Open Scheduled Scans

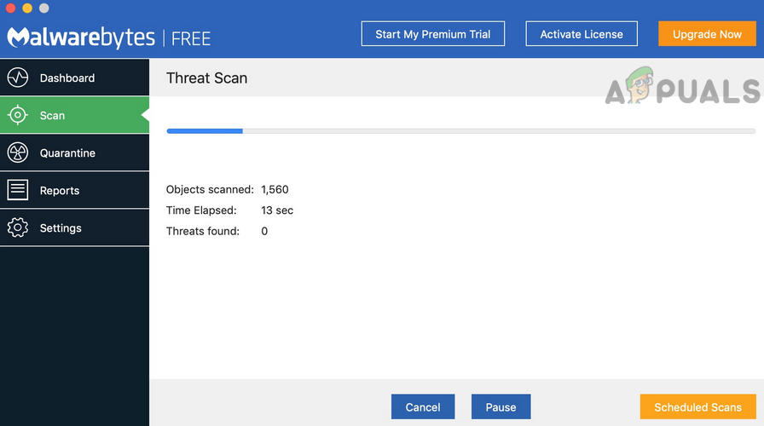click(697, 406)
